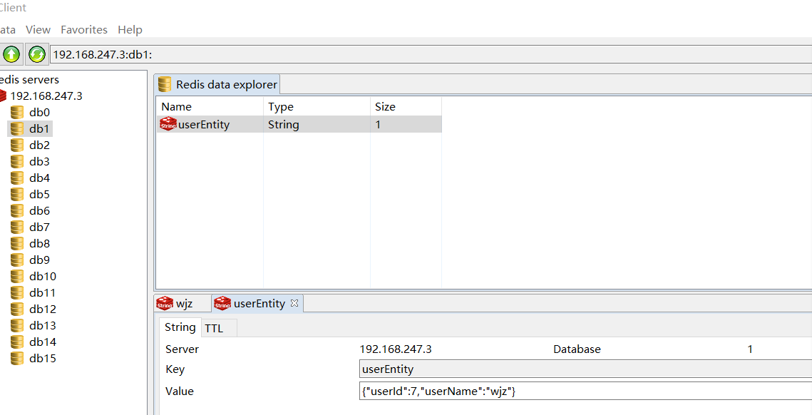Select the String sub-tab
The image size is (812, 415).
coord(180,327)
